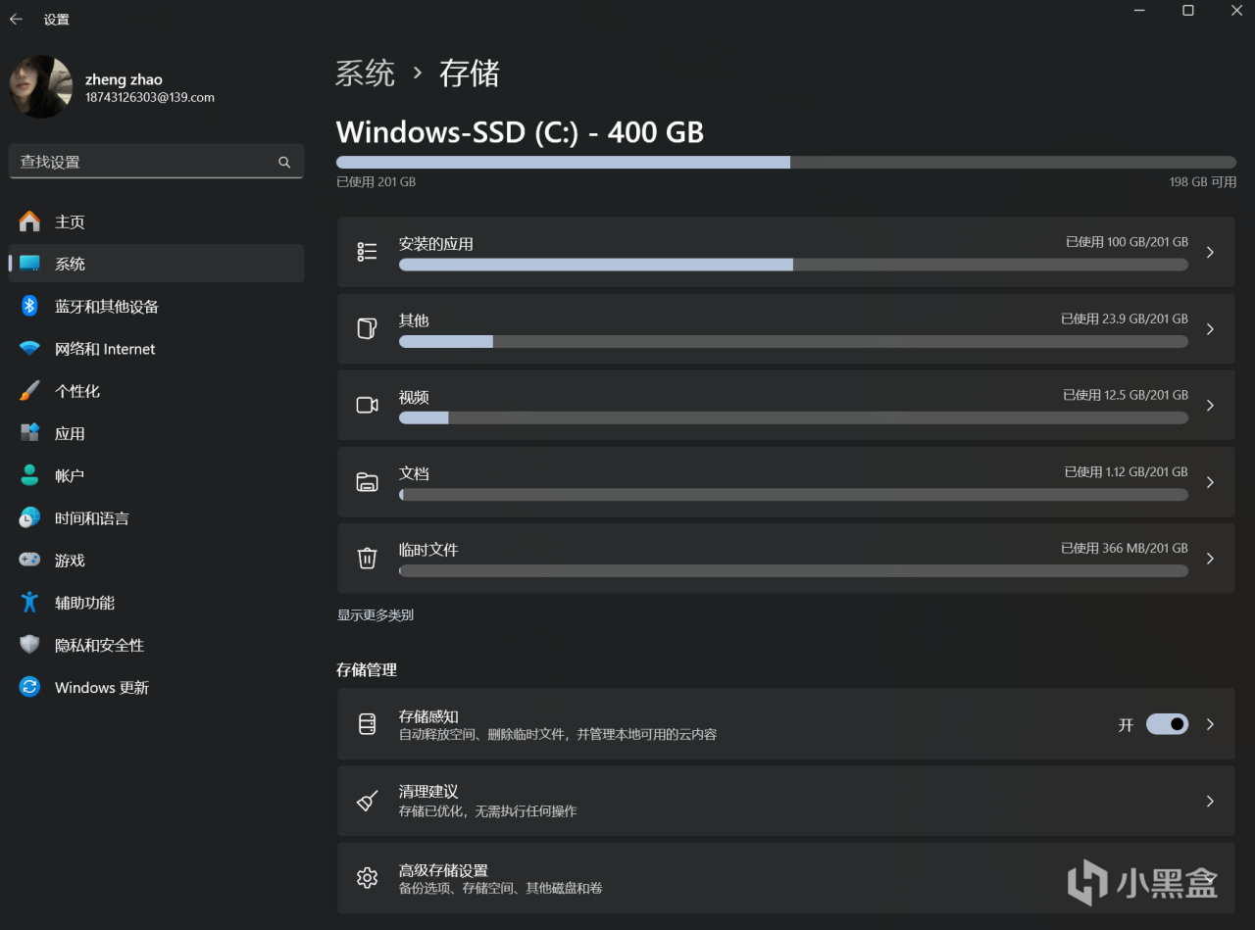This screenshot has height=930, width=1255.
Task: Open 存储感知 details chevron
Action: pyautogui.click(x=1210, y=724)
